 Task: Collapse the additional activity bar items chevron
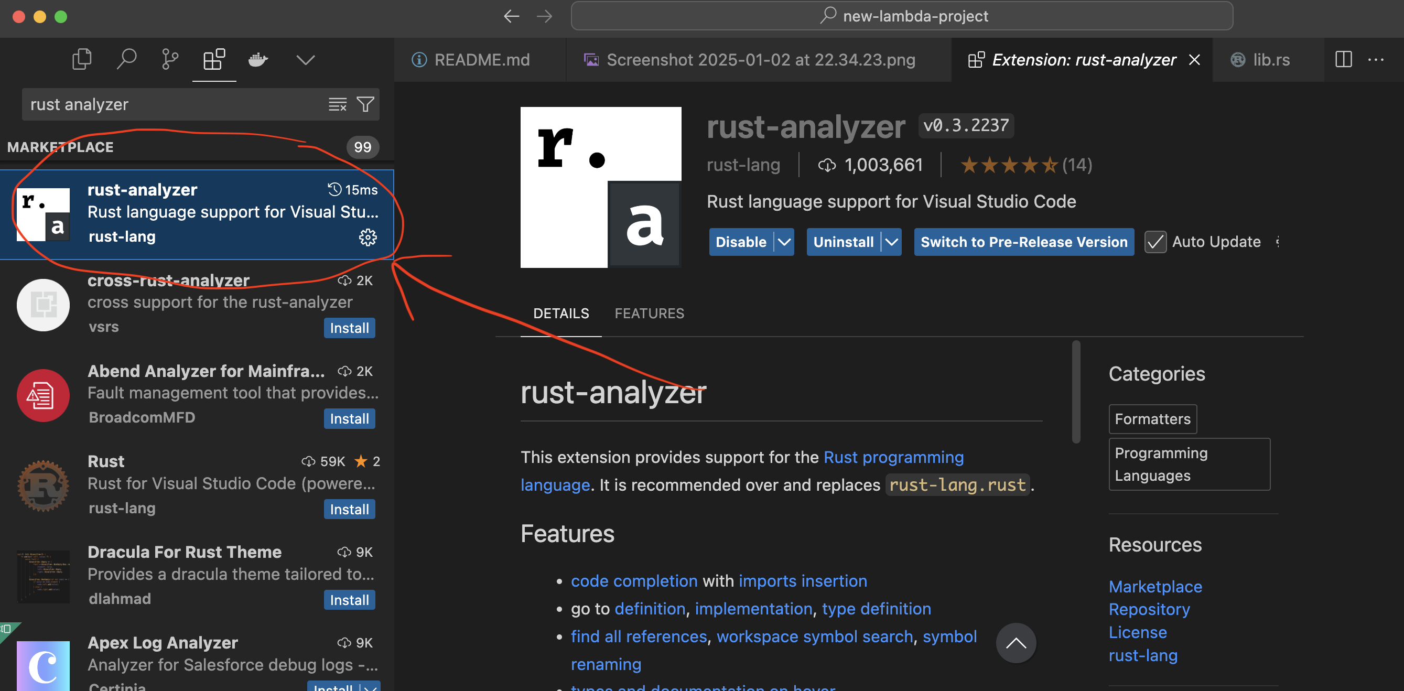[305, 60]
